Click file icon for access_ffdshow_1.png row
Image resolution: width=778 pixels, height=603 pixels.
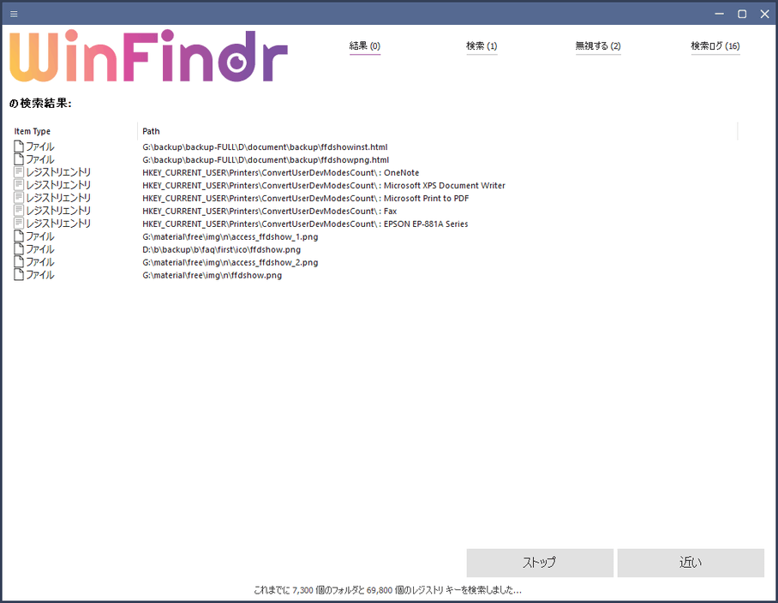[19, 236]
